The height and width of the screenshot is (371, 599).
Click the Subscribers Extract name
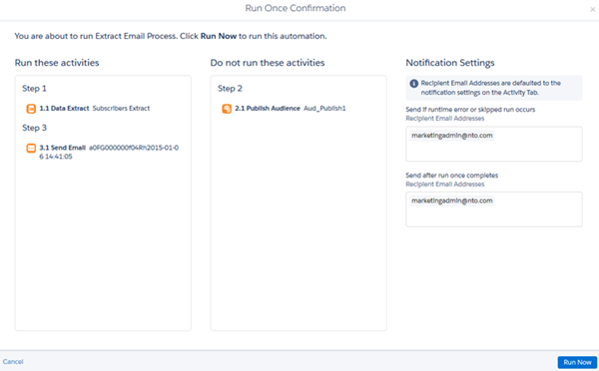(x=121, y=109)
